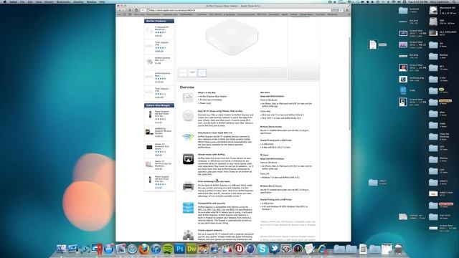
Task: Open iTunes from the dock
Action: point(156,249)
